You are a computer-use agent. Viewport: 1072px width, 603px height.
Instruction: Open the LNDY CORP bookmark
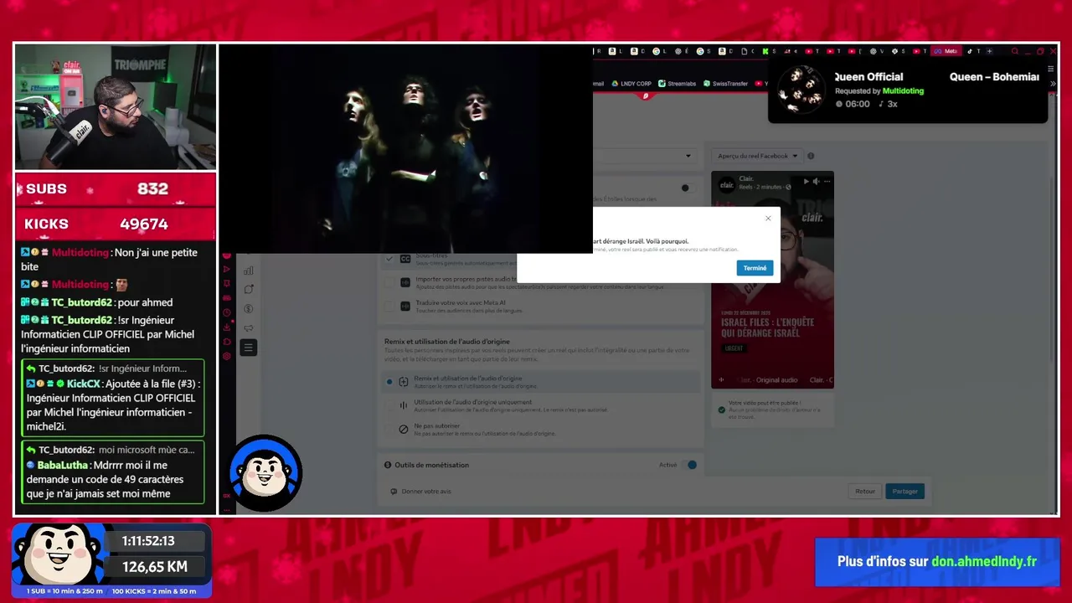pos(631,84)
